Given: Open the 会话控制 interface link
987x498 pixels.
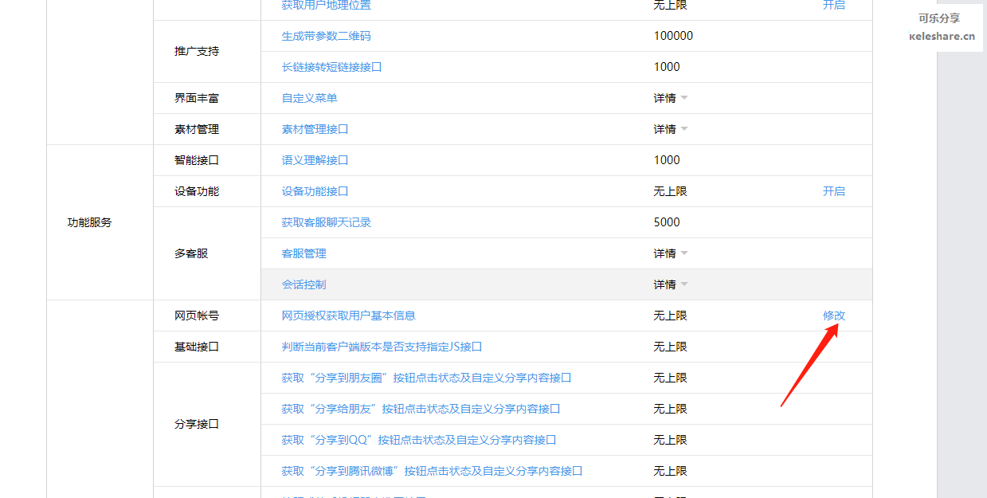Looking at the screenshot, I should point(304,284).
